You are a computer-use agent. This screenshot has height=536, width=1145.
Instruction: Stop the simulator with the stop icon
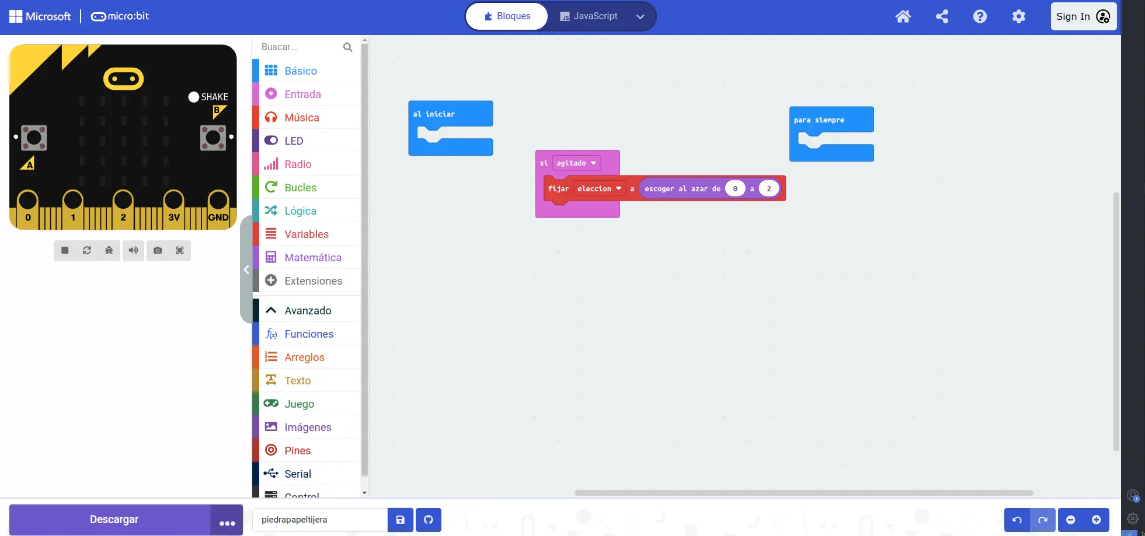[65, 250]
